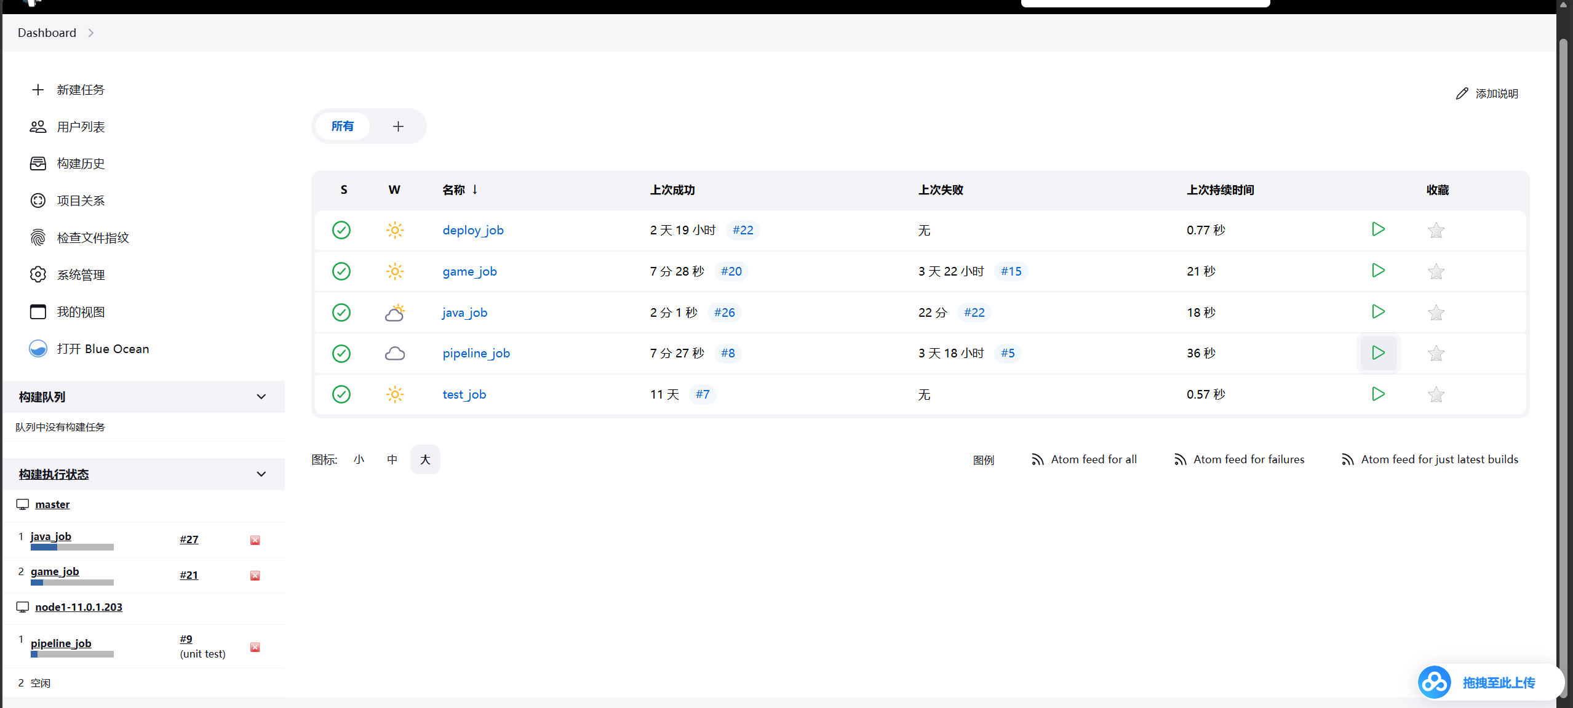Toggle favorite star for java_job
This screenshot has height=708, width=1573.
(1436, 312)
